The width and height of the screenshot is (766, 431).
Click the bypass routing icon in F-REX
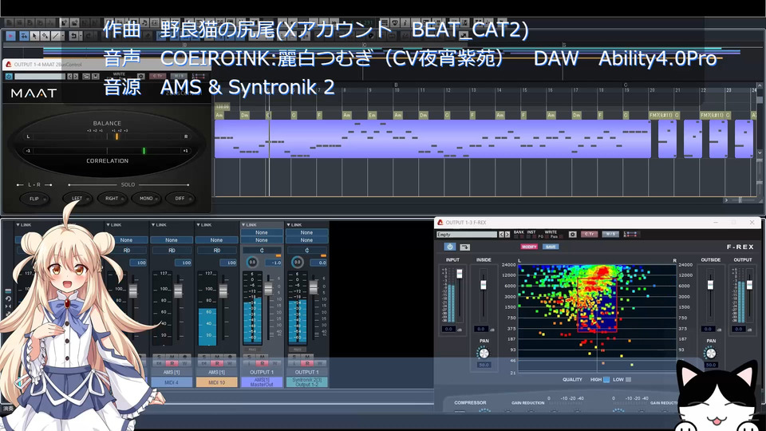click(464, 247)
